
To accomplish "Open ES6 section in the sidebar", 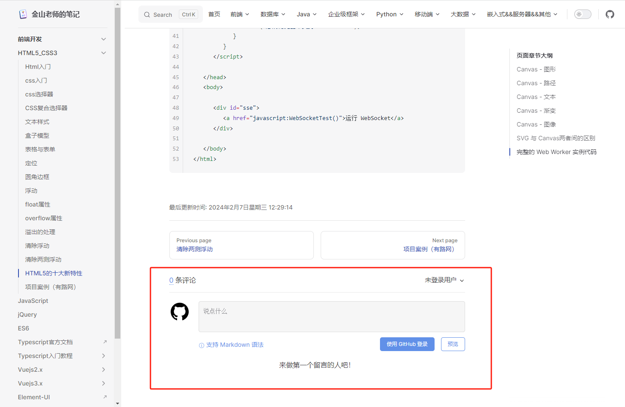I will click(24, 328).
